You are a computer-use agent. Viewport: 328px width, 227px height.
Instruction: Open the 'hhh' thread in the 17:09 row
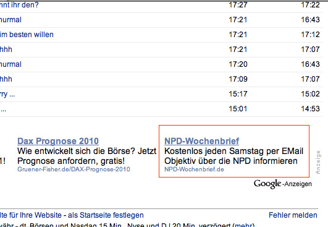(x=6, y=79)
